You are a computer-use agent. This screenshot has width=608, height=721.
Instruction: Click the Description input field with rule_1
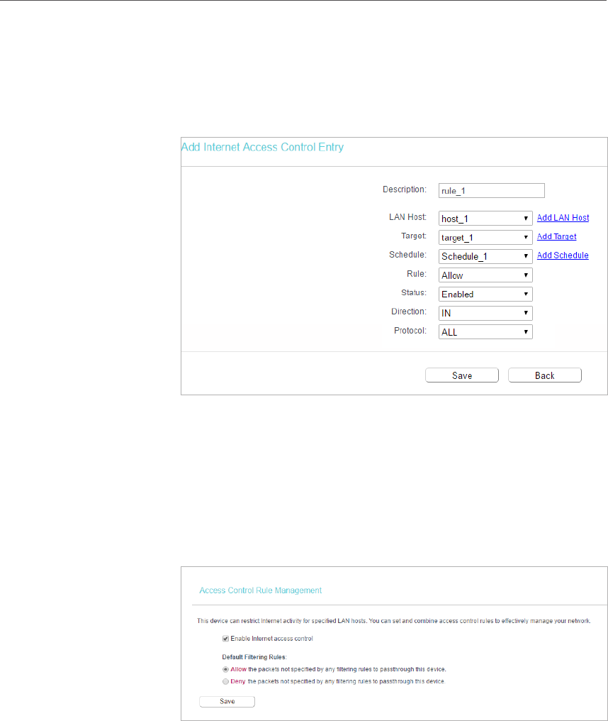(491, 191)
